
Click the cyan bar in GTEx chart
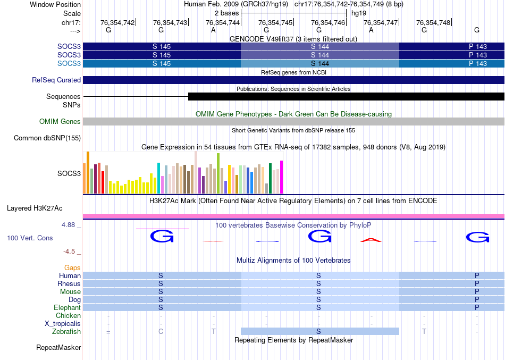pyautogui.click(x=158, y=178)
